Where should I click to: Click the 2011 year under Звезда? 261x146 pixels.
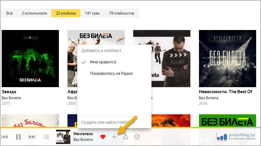pos(6,103)
